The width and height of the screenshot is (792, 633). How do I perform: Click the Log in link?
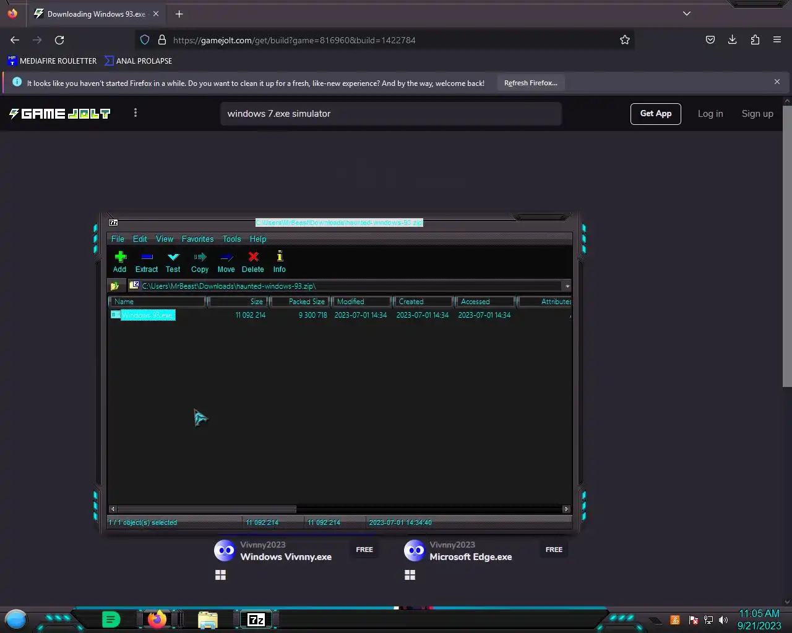[710, 114]
